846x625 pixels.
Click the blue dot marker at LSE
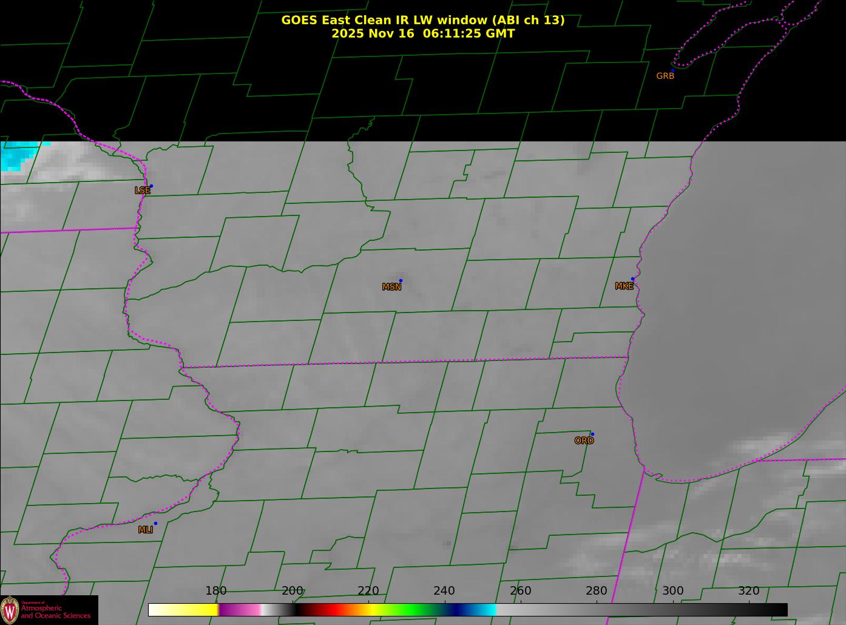151,186
